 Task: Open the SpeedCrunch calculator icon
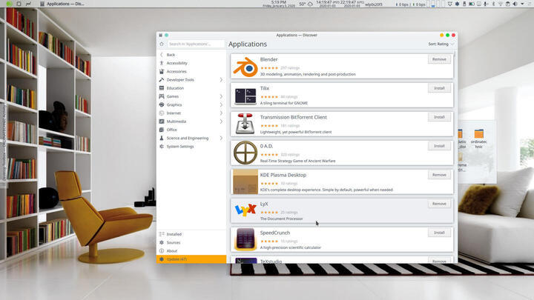coord(245,239)
